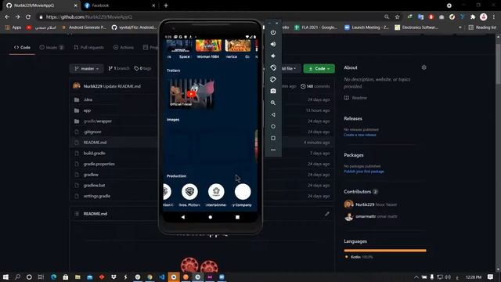Click Publish your first package link
Image resolution: width=501 pixels, height=282 pixels.
pyautogui.click(x=364, y=172)
